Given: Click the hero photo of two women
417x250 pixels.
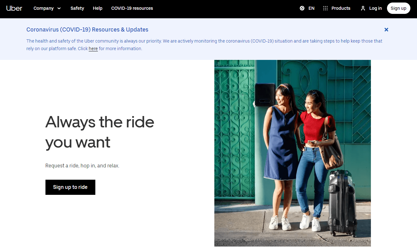Looking at the screenshot, I should tap(293, 153).
